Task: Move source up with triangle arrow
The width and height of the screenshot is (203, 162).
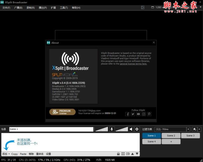Action: [133, 154]
